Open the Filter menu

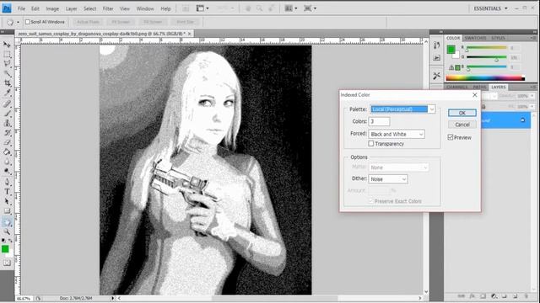click(x=108, y=8)
